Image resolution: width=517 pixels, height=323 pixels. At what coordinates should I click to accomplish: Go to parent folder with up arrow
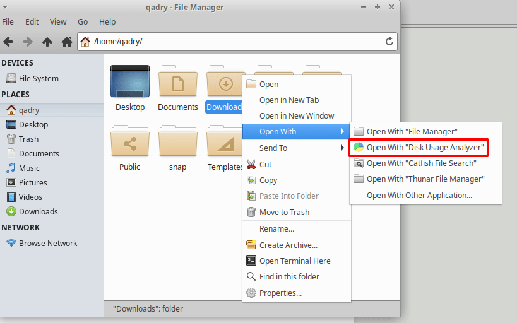[x=47, y=42]
